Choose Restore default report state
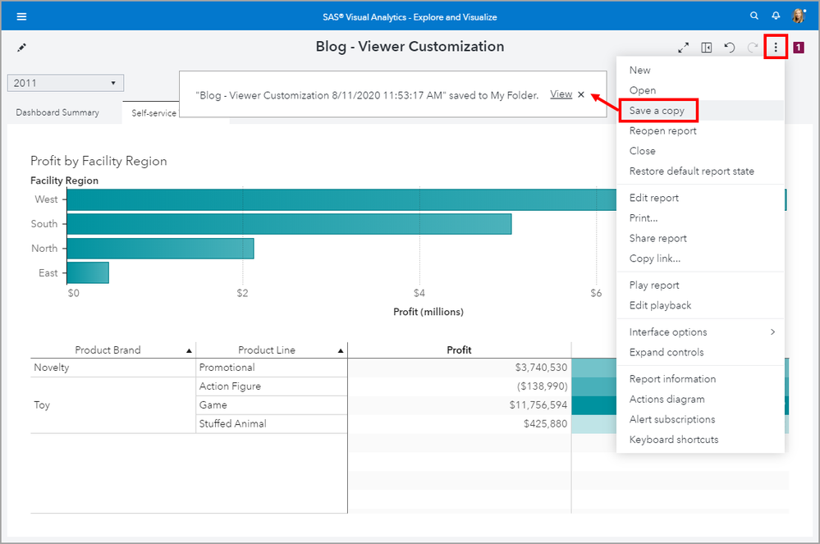This screenshot has height=544, width=820. tap(691, 171)
